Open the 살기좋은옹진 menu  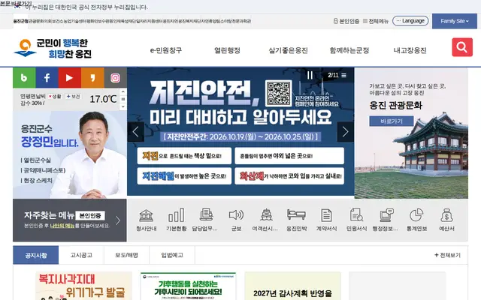click(288, 50)
